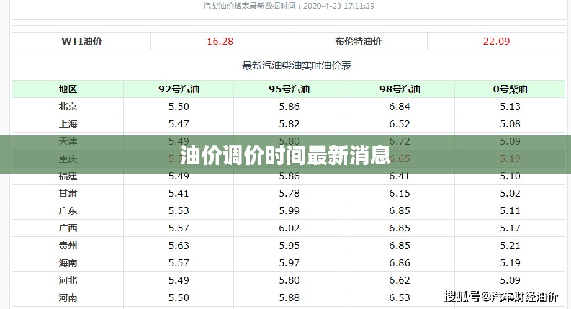Click 河北 row 92号 price 5.49
This screenshot has width=571, height=309.
[179, 280]
